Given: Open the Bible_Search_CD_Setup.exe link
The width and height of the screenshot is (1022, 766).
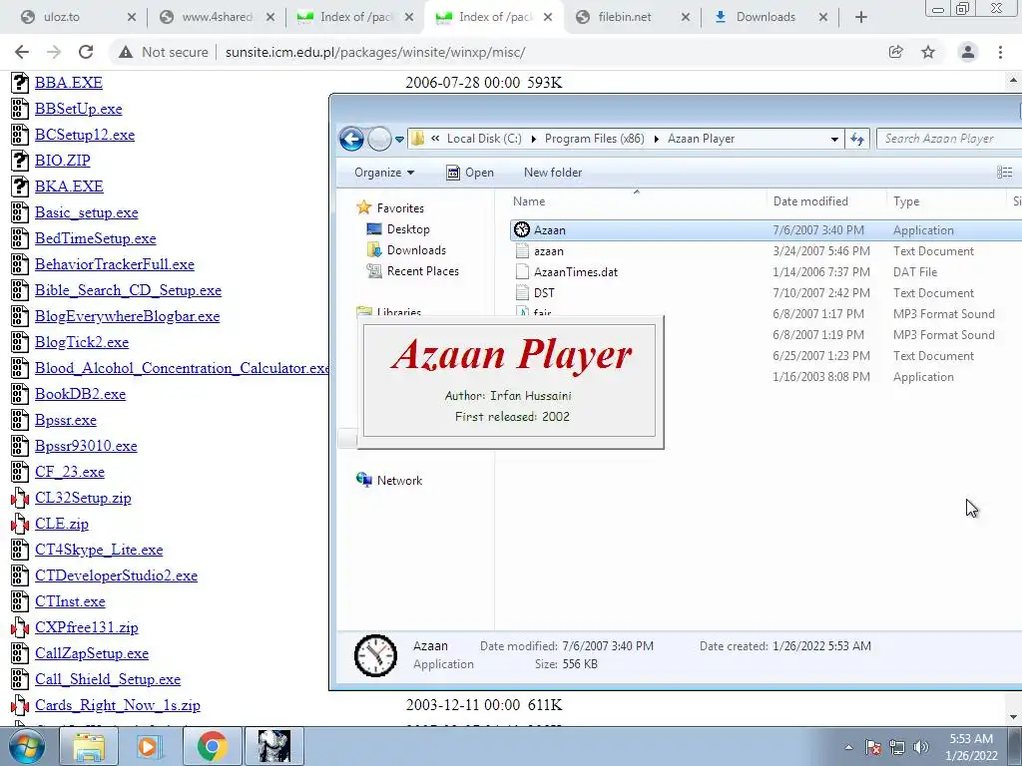Looking at the screenshot, I should point(129,290).
